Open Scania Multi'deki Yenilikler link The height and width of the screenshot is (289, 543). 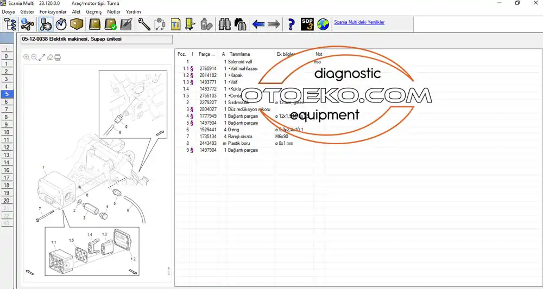359,22
